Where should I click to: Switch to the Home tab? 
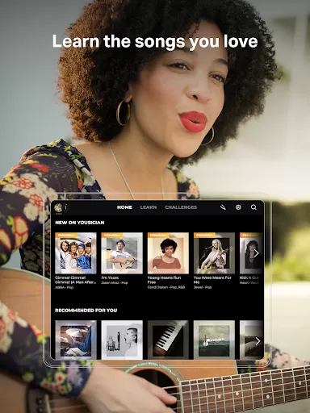pyautogui.click(x=124, y=207)
